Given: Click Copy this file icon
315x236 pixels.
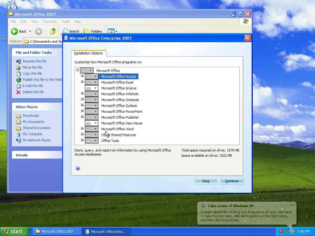Looking at the screenshot, I should click(18, 74).
